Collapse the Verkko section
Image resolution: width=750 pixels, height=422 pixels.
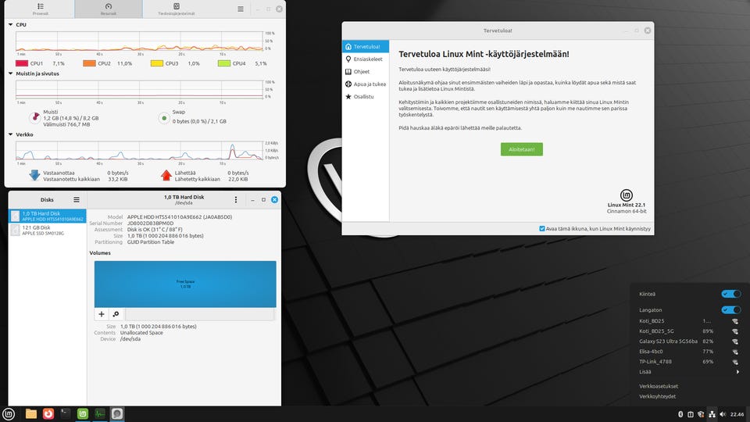coord(10,134)
